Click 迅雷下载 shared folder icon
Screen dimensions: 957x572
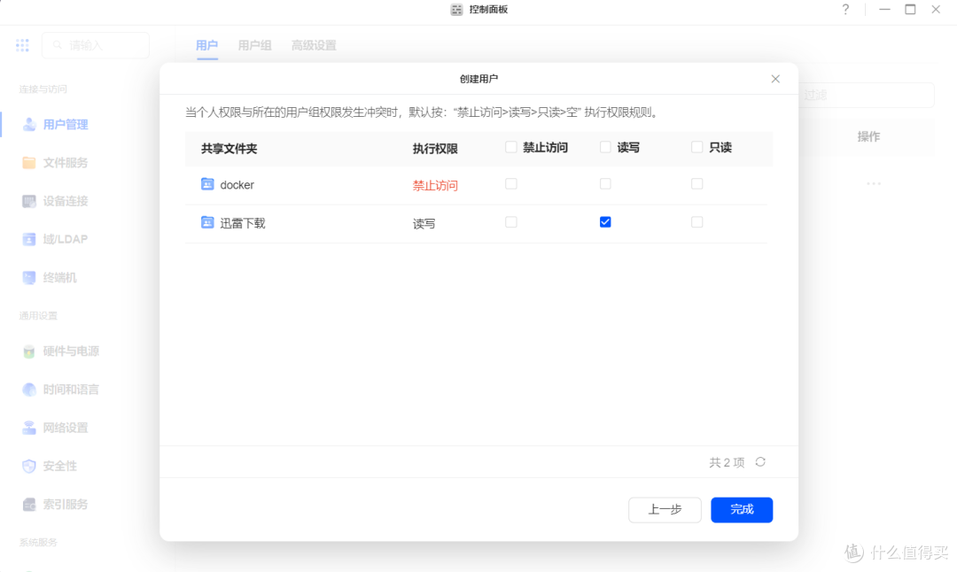(x=207, y=222)
